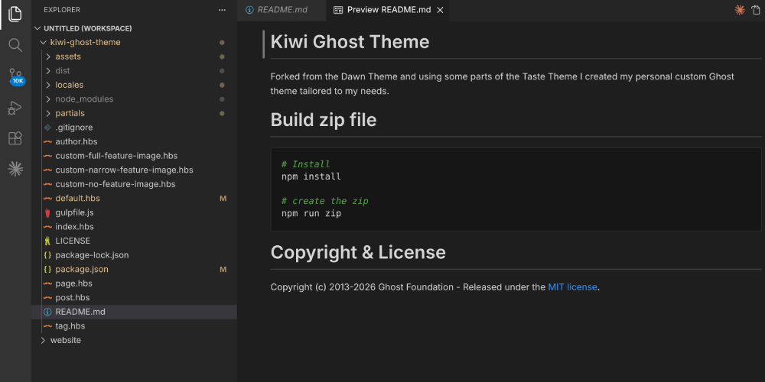
Task: Click the Build zip file heading
Action: point(324,120)
